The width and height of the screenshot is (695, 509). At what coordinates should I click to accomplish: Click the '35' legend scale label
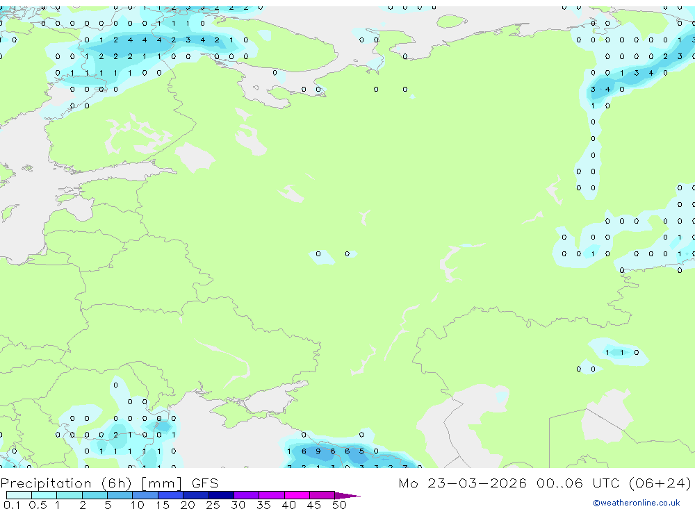click(x=263, y=505)
